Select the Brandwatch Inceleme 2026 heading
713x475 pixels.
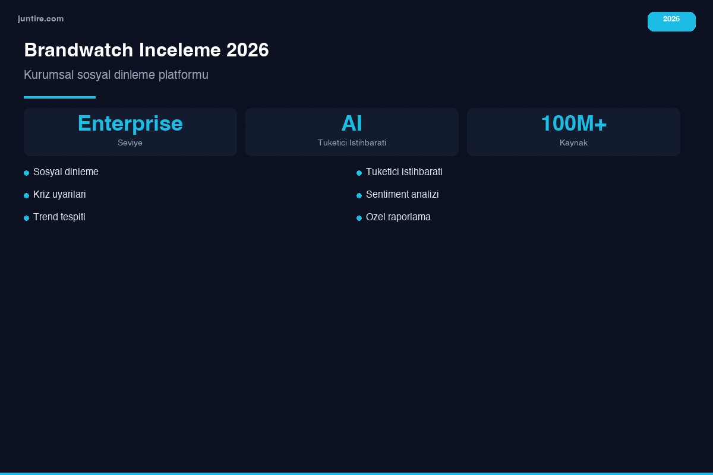(x=146, y=50)
